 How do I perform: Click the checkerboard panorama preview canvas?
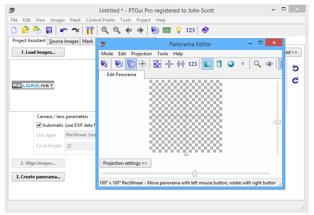(186, 116)
